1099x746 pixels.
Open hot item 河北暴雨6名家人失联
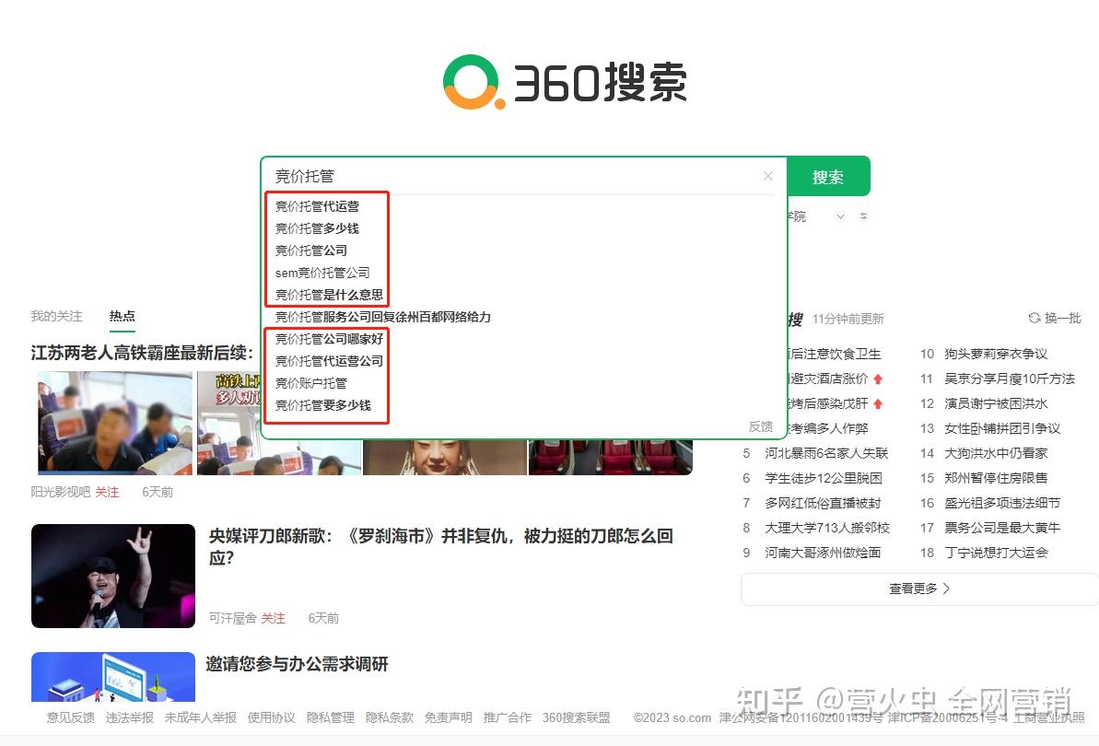pos(826,453)
